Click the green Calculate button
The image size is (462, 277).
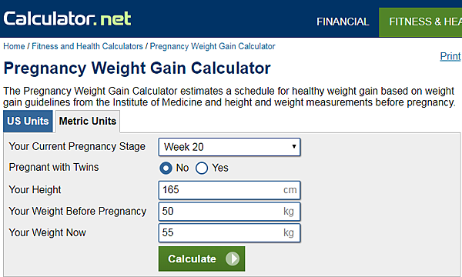(x=202, y=259)
